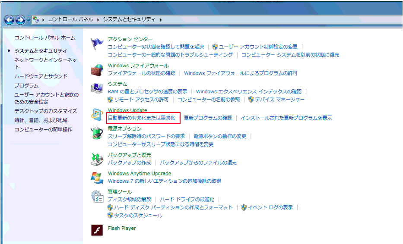This screenshot has height=244, width=403.
Task: Open ユーザー アカウントと家族のための安全設定
Action: click(47, 98)
